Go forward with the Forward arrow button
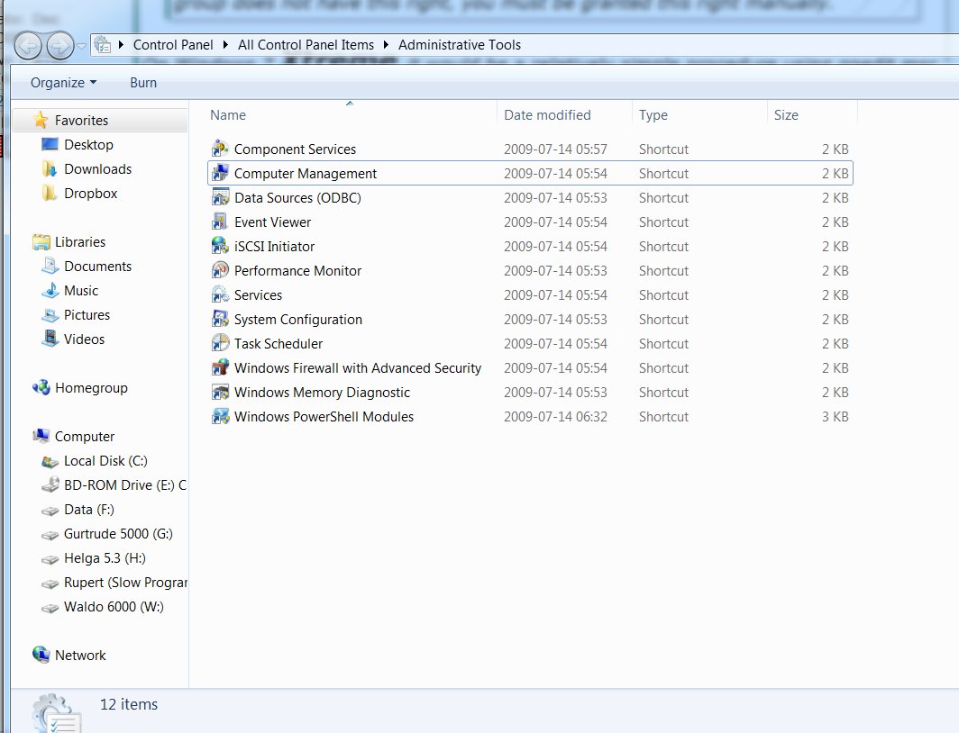This screenshot has height=733, width=959. [59, 45]
